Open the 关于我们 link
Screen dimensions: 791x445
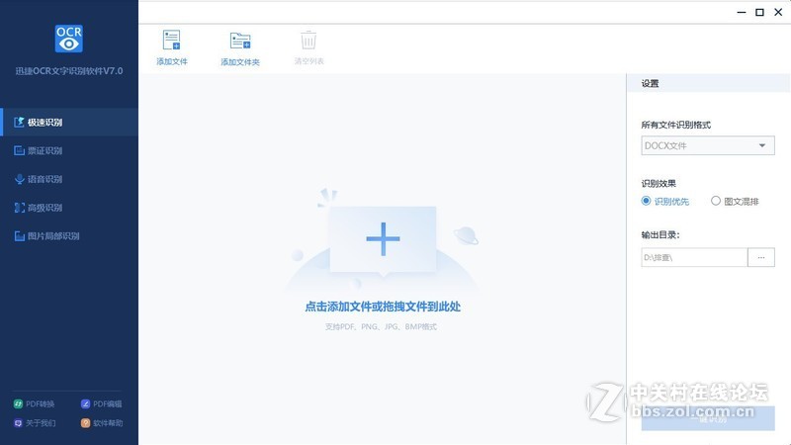point(35,423)
